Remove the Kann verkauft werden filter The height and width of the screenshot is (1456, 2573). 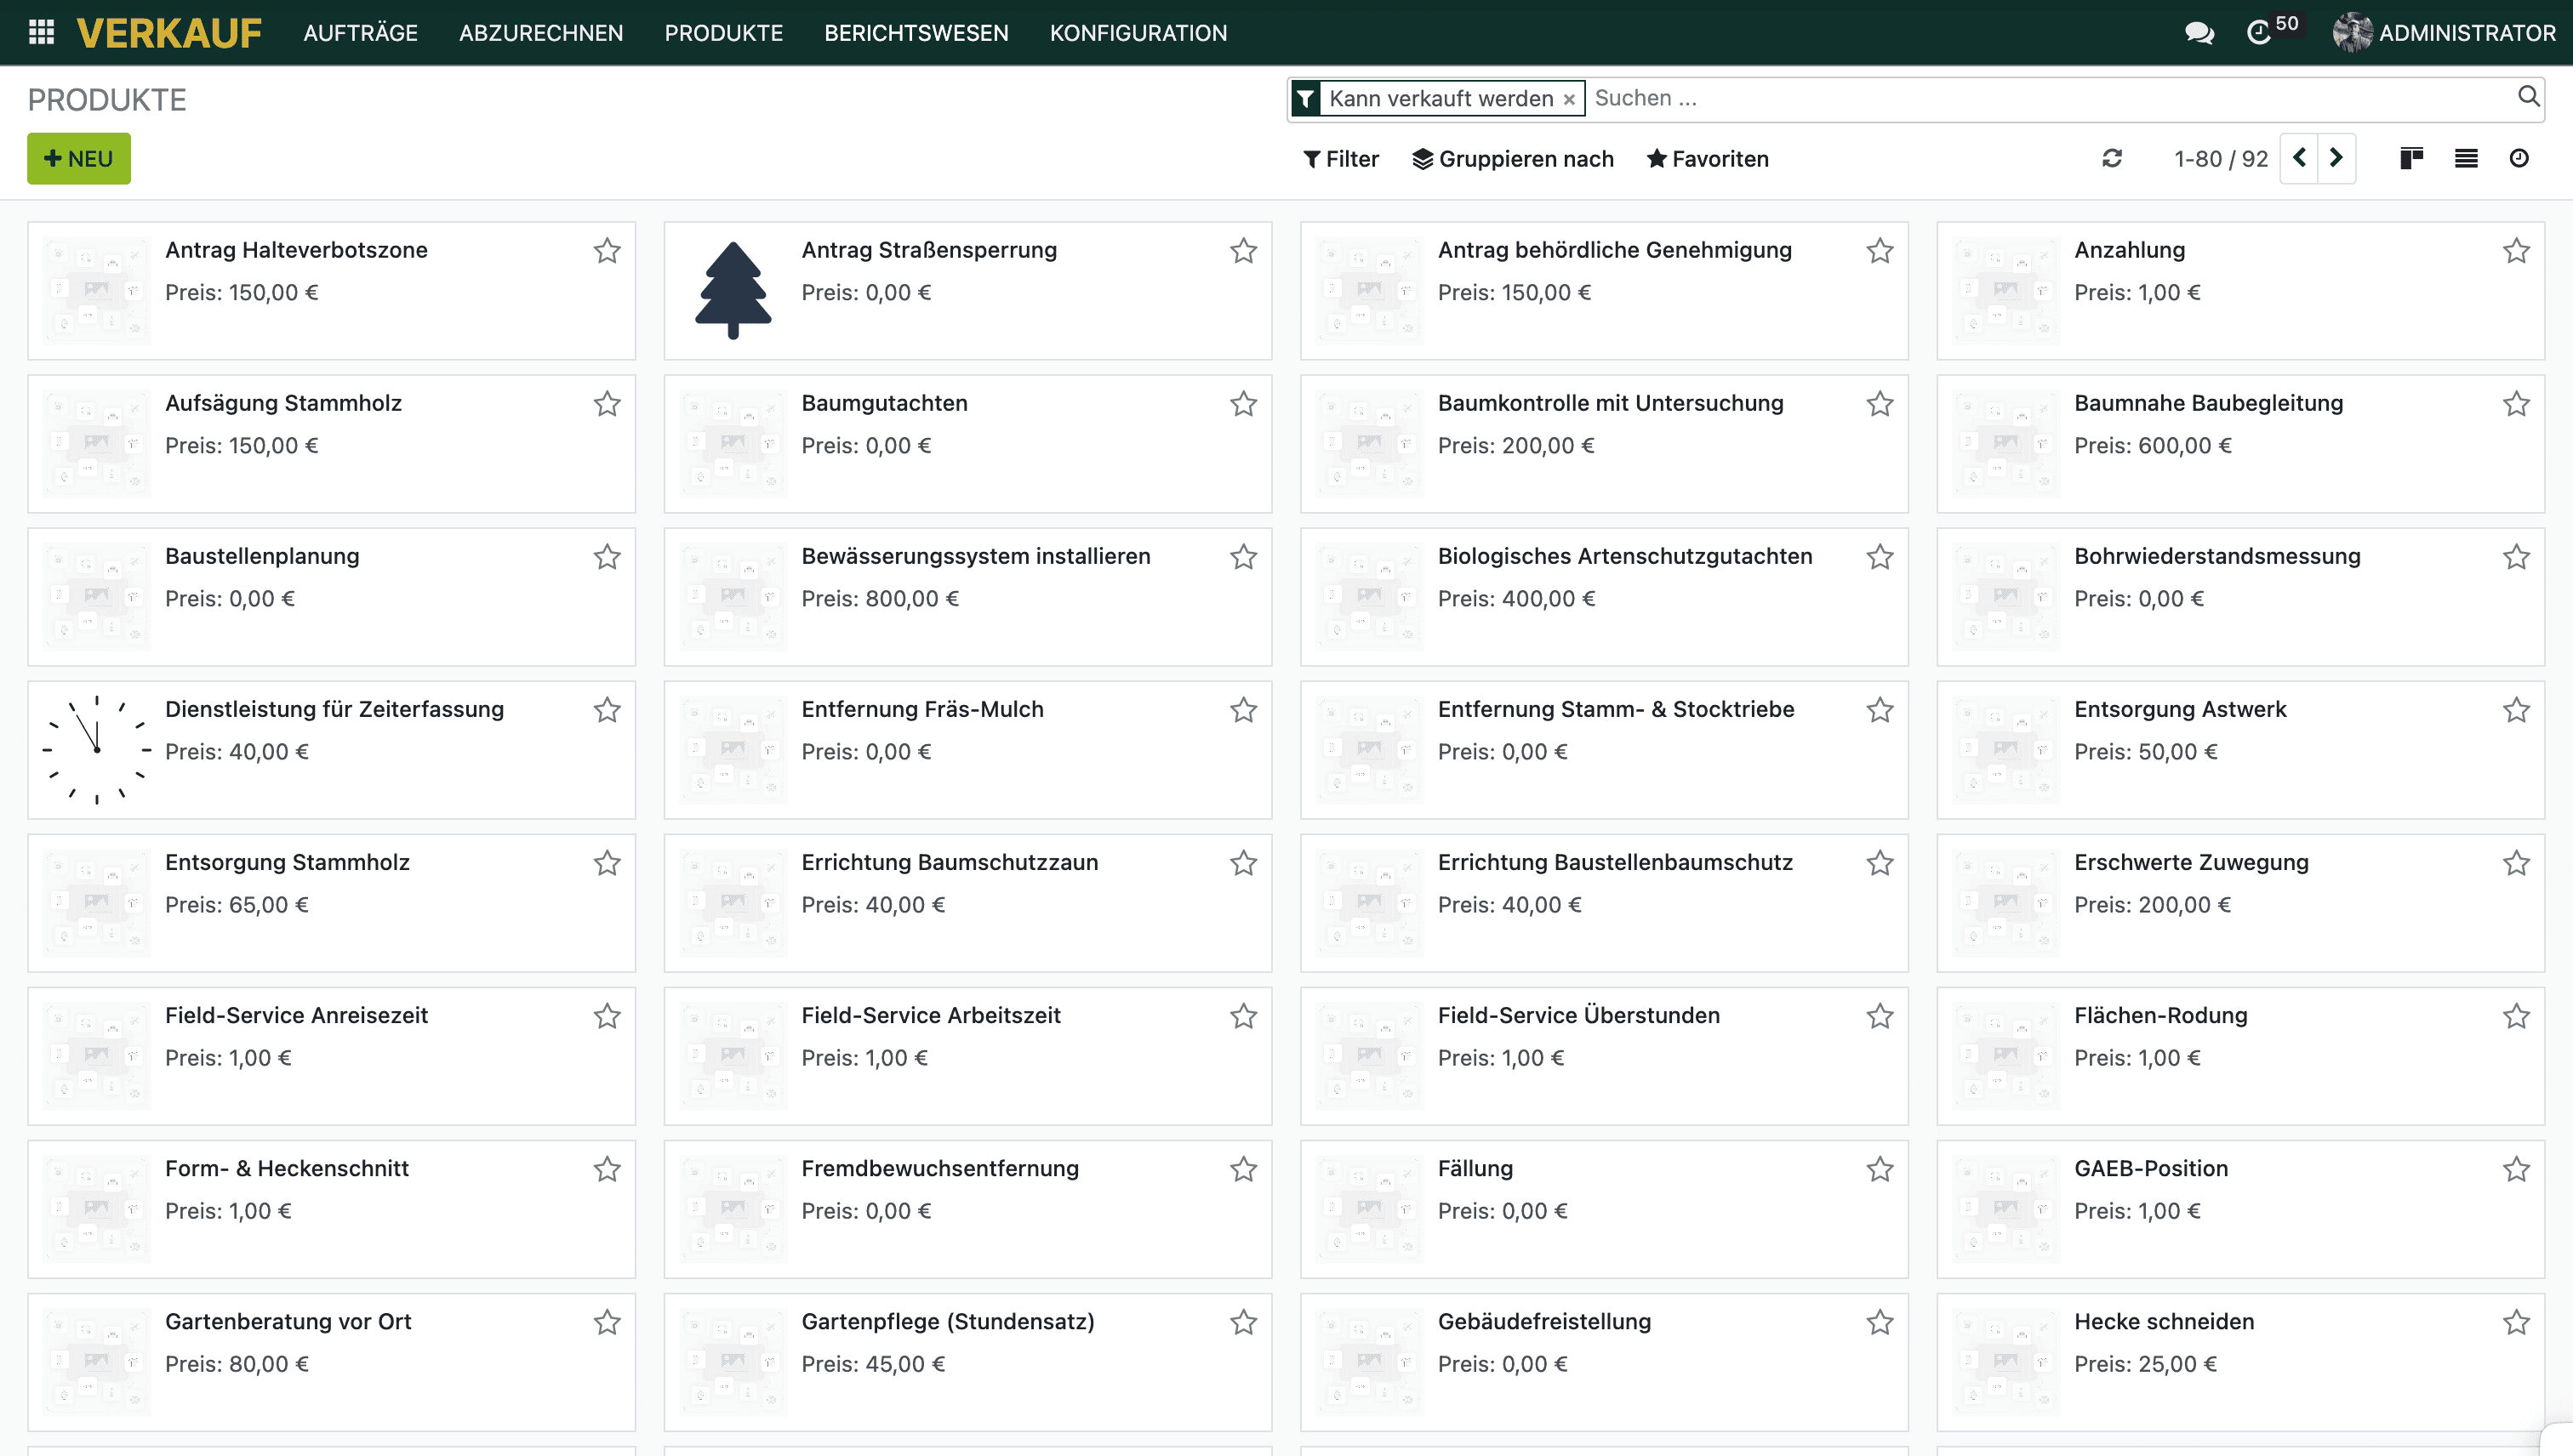[1570, 99]
